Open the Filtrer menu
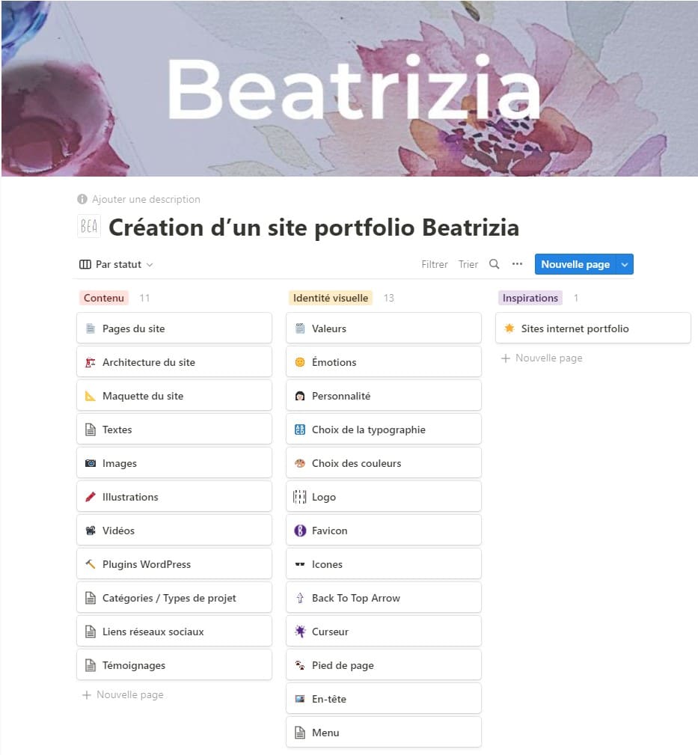This screenshot has height=755, width=698. pyautogui.click(x=434, y=263)
